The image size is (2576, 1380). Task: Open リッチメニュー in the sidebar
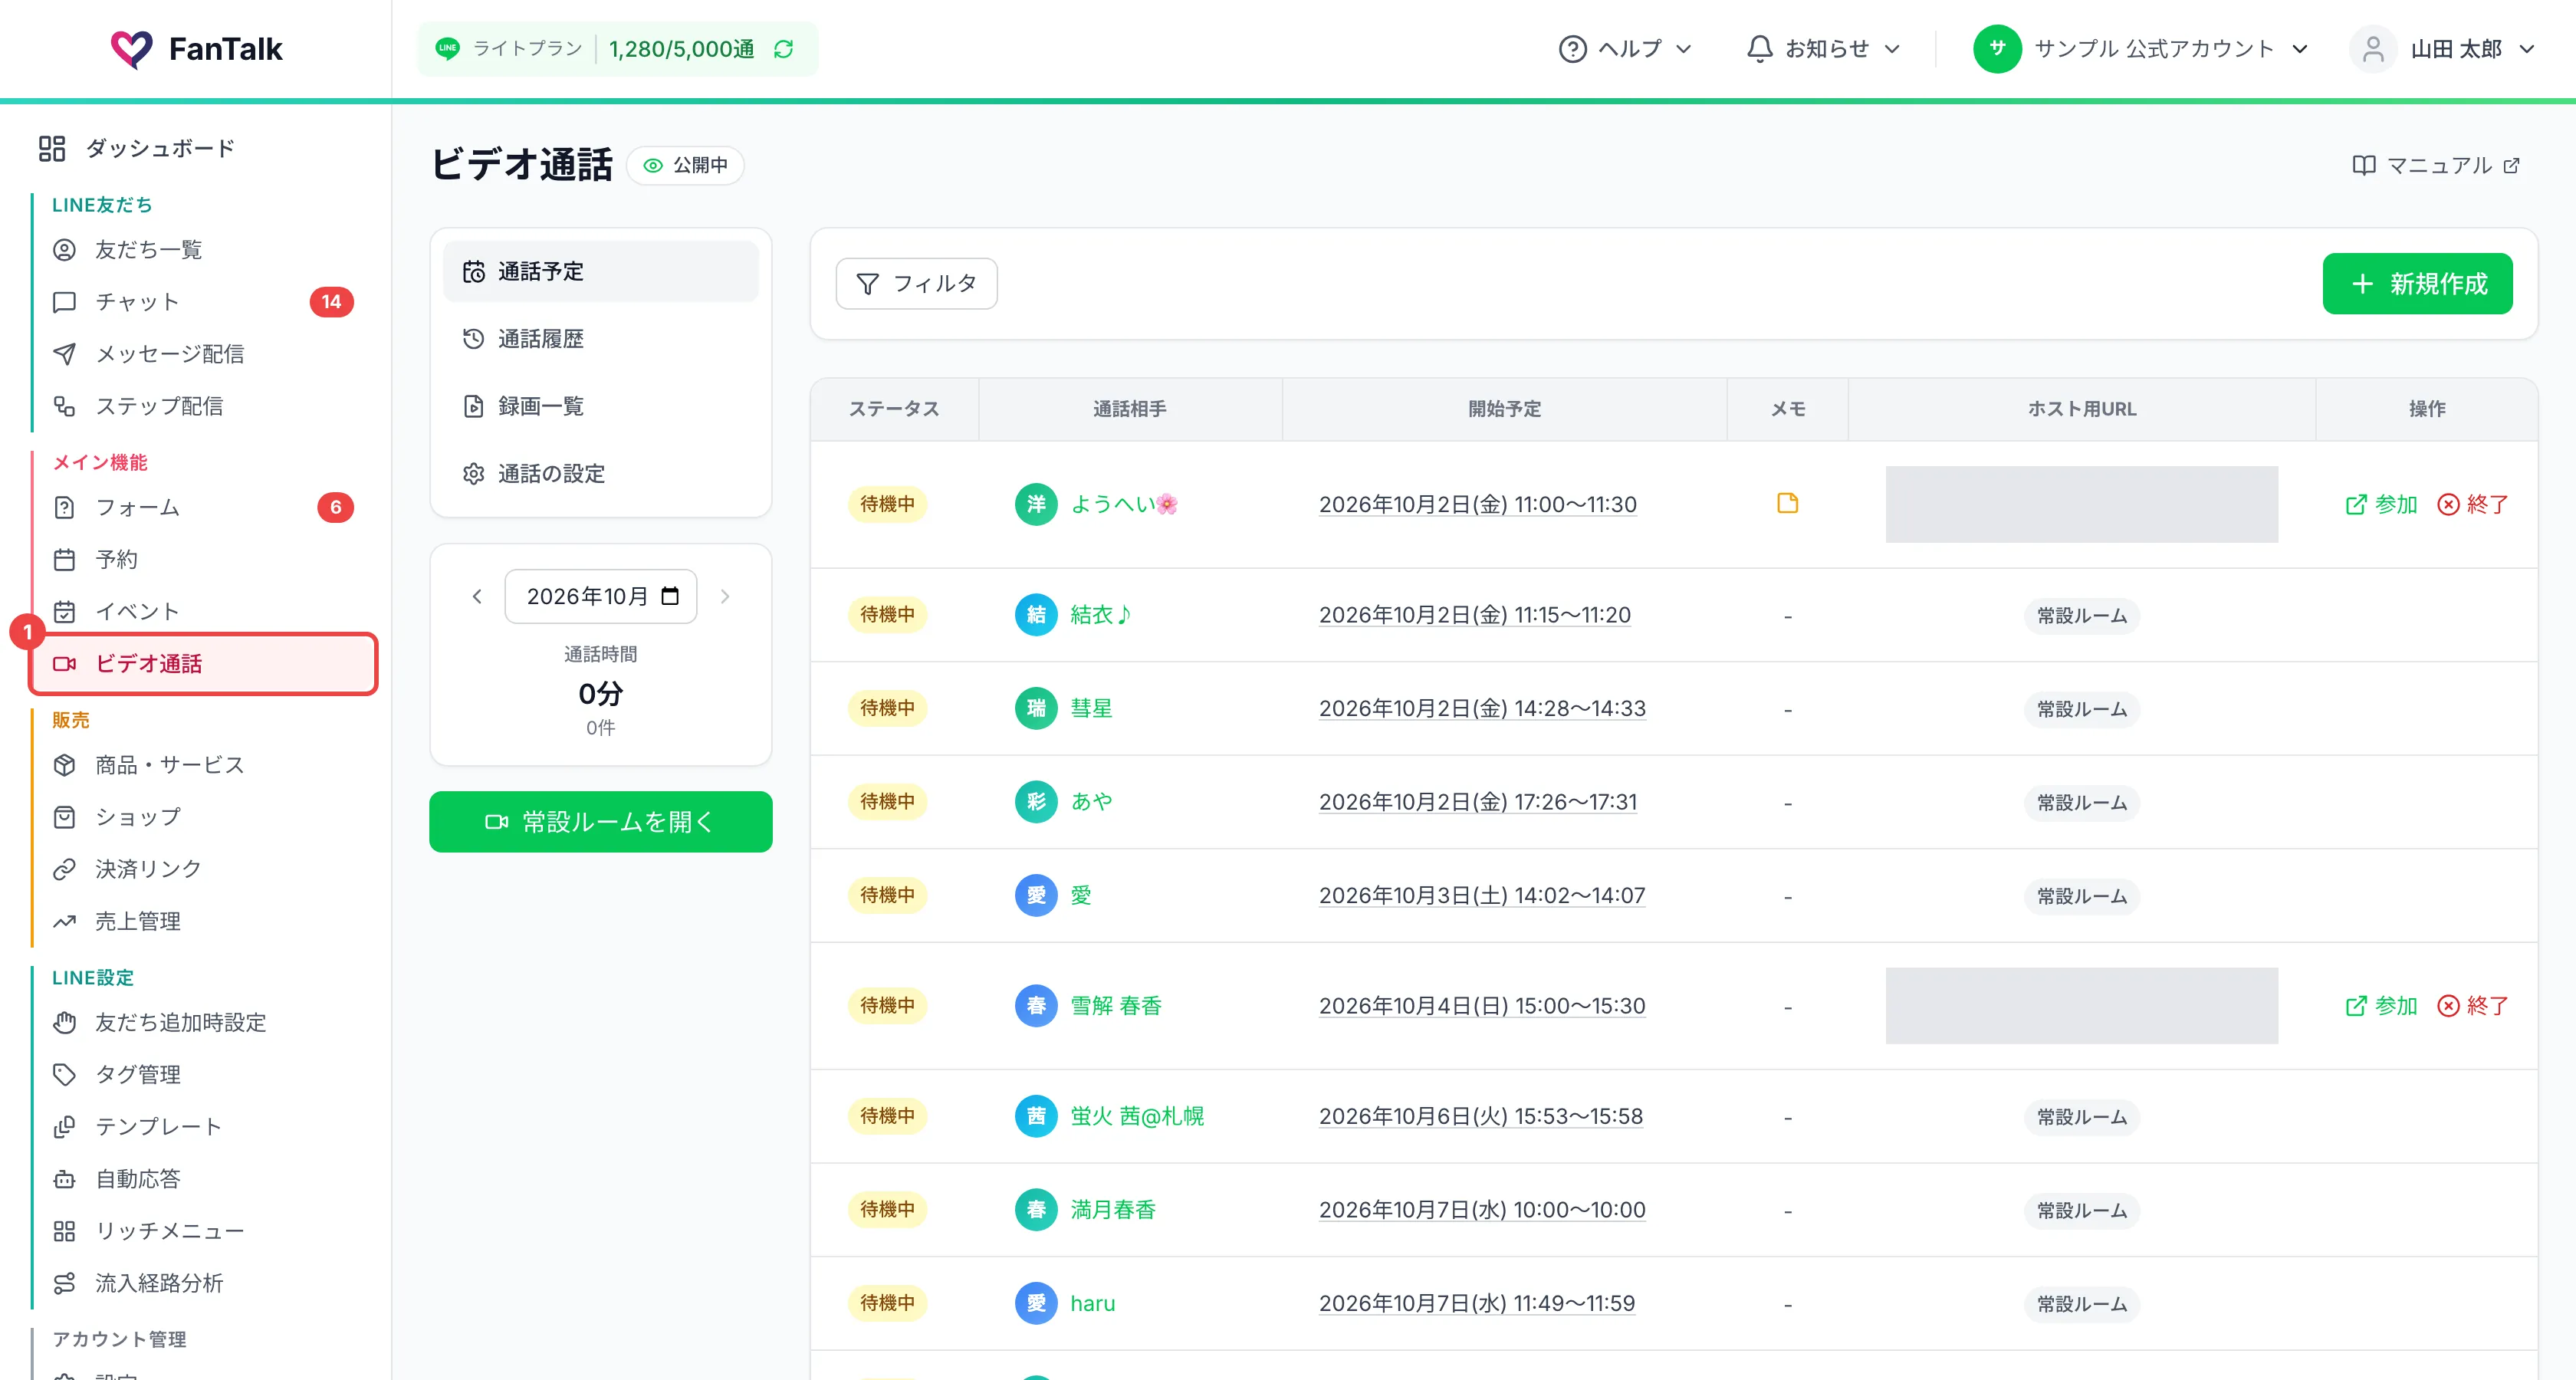(x=204, y=1231)
